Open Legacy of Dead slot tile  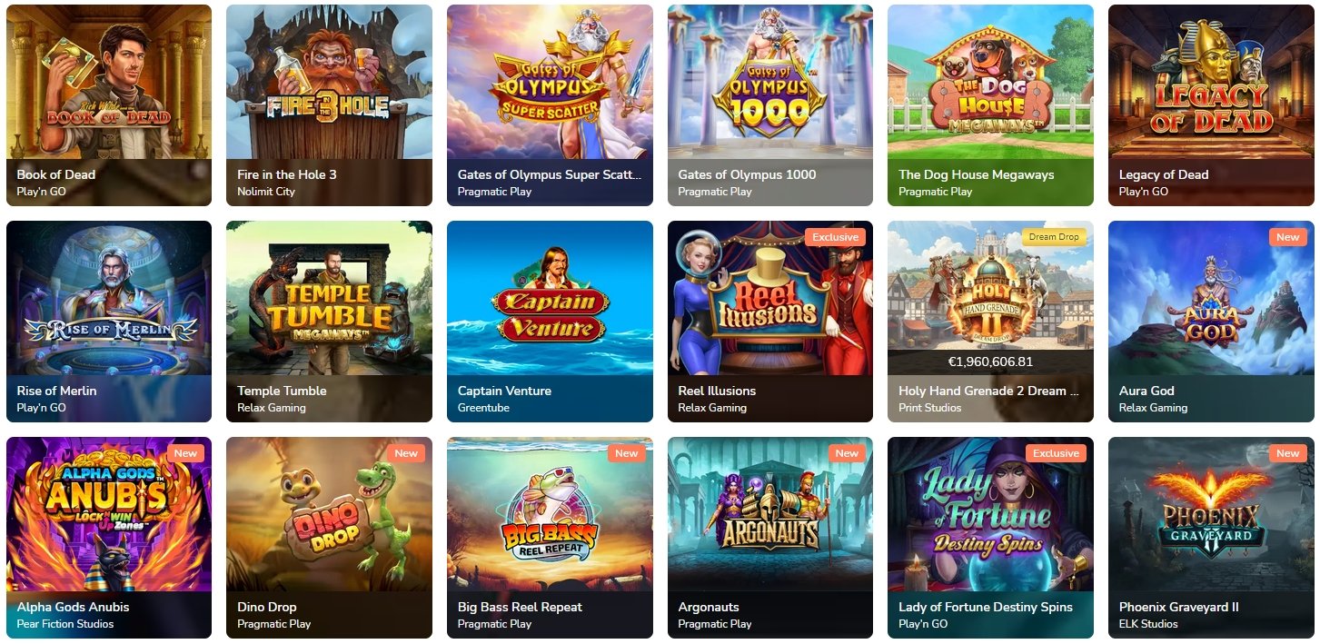click(1211, 105)
